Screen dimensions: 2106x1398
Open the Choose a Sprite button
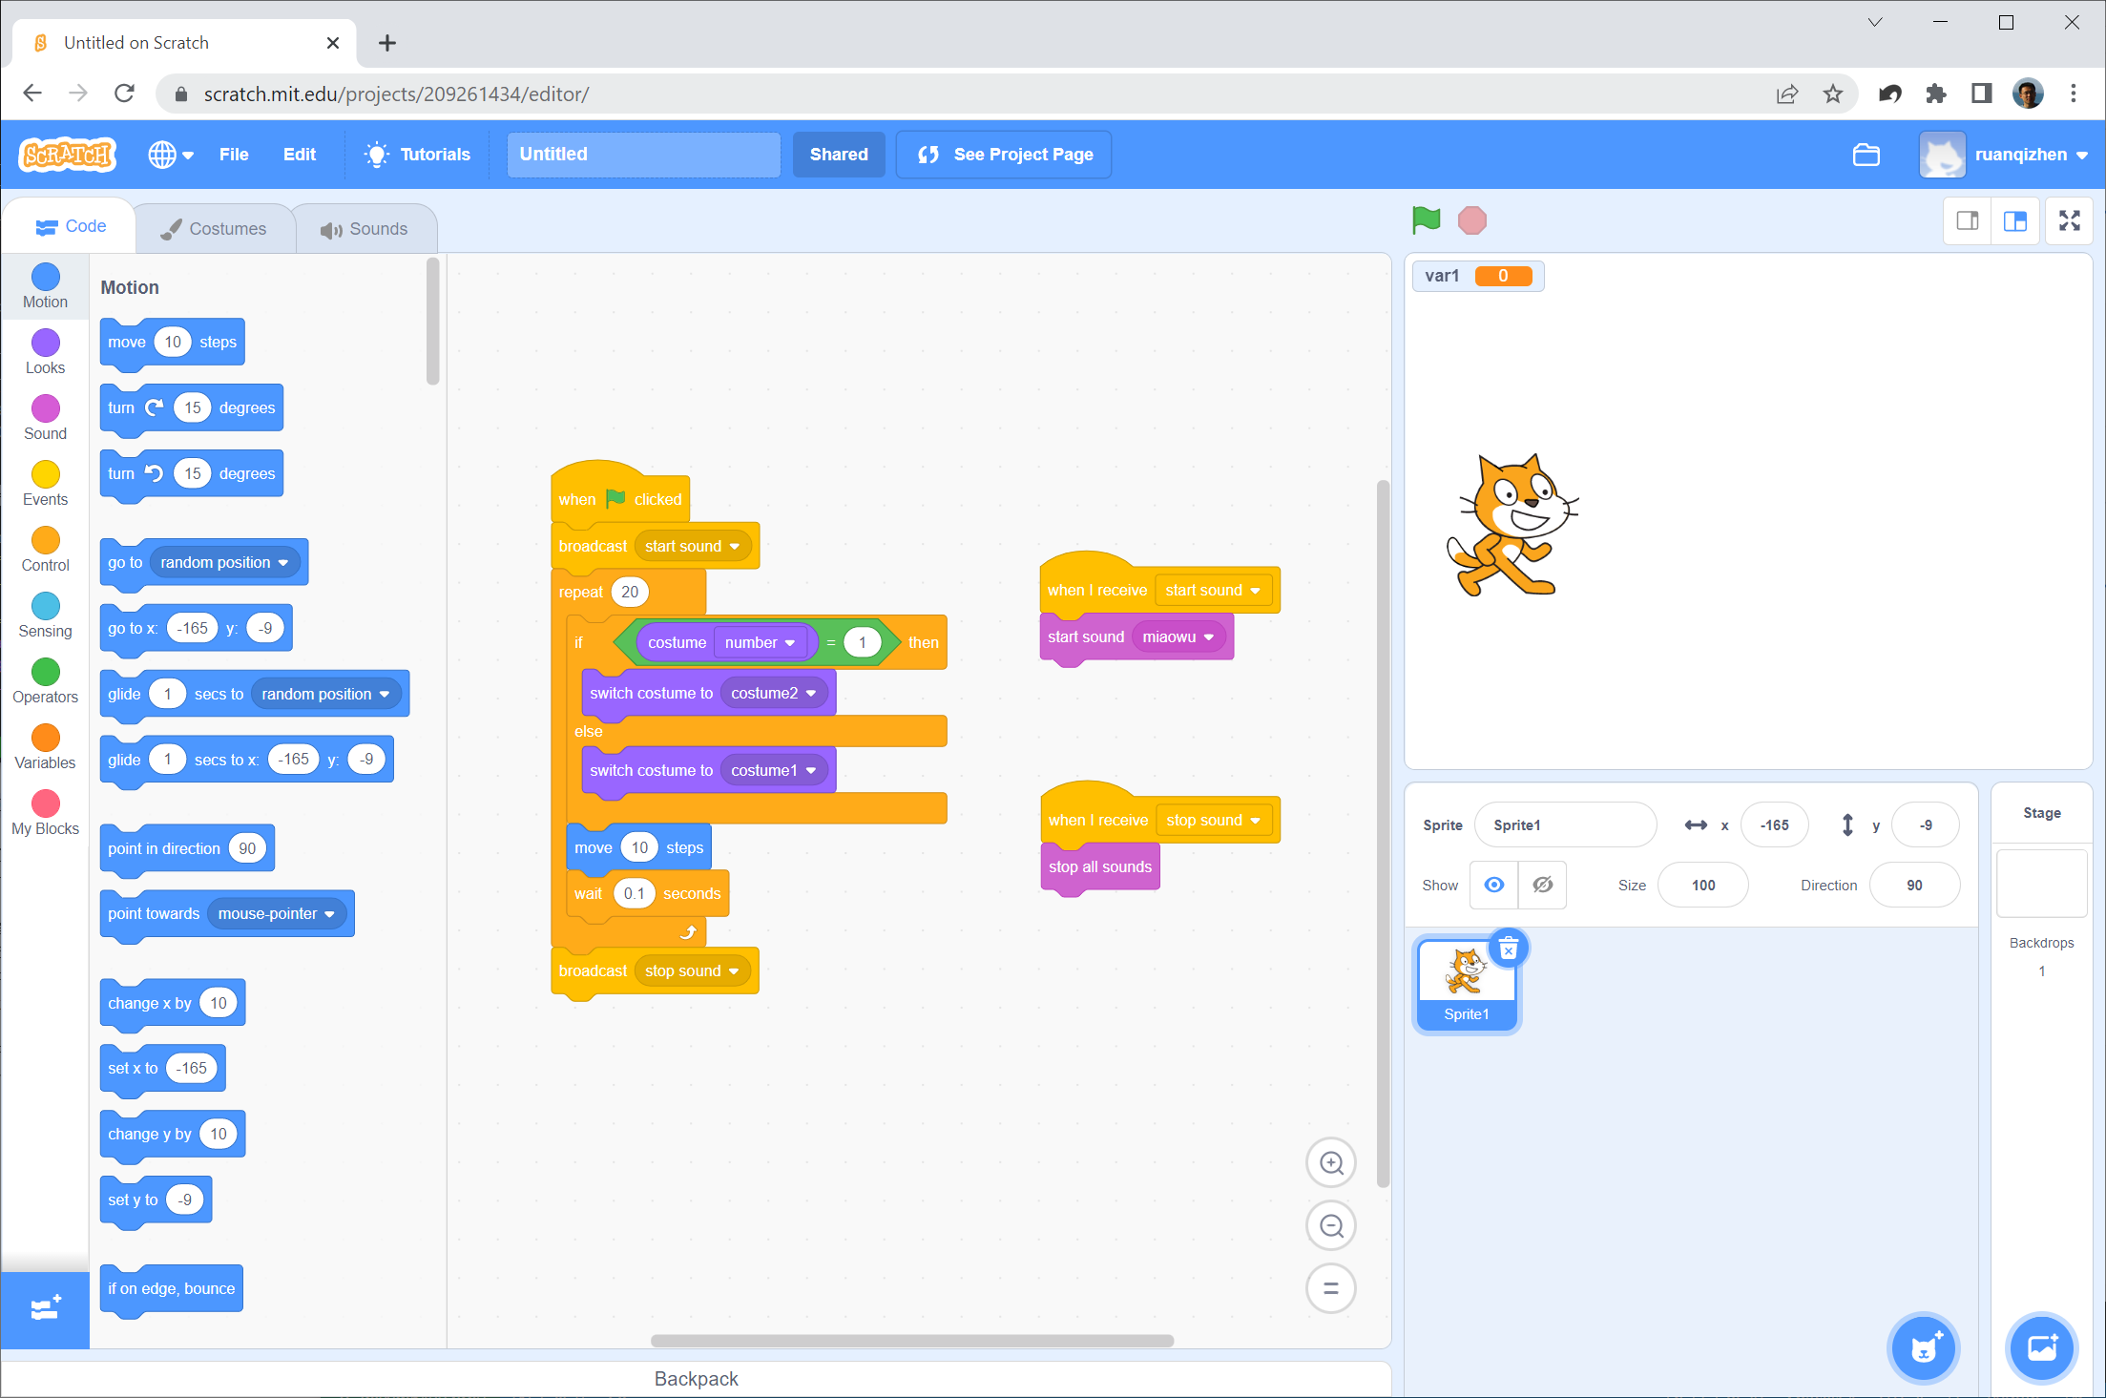1925,1348
